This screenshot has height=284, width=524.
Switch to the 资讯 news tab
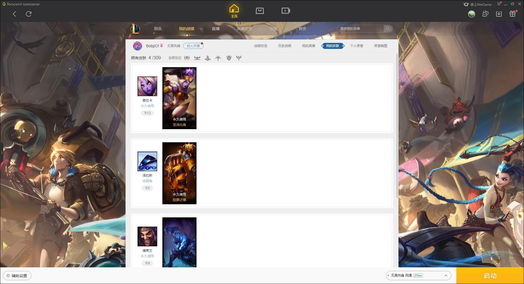click(x=158, y=29)
